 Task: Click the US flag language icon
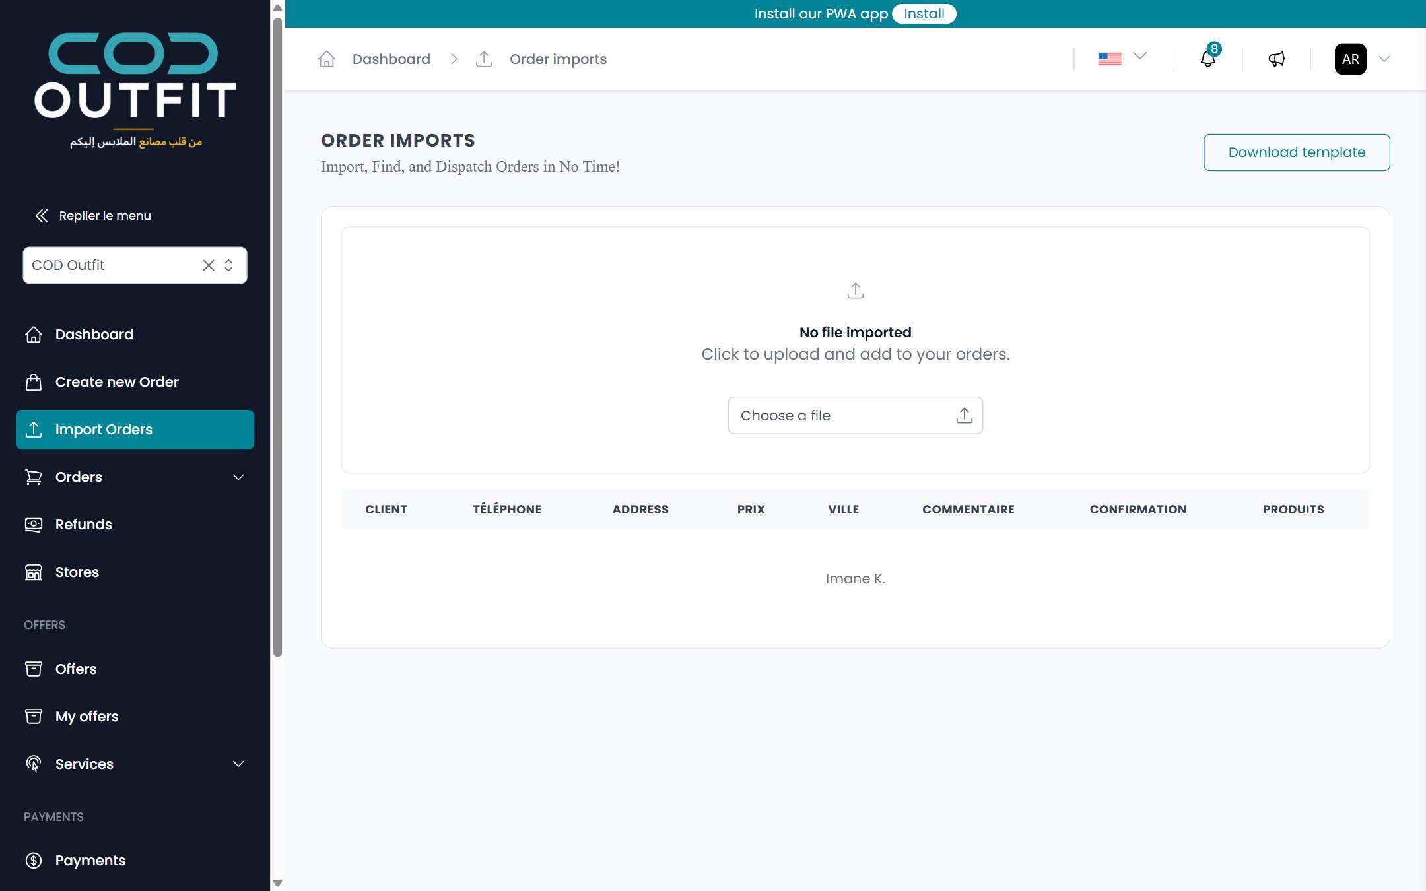1110,59
